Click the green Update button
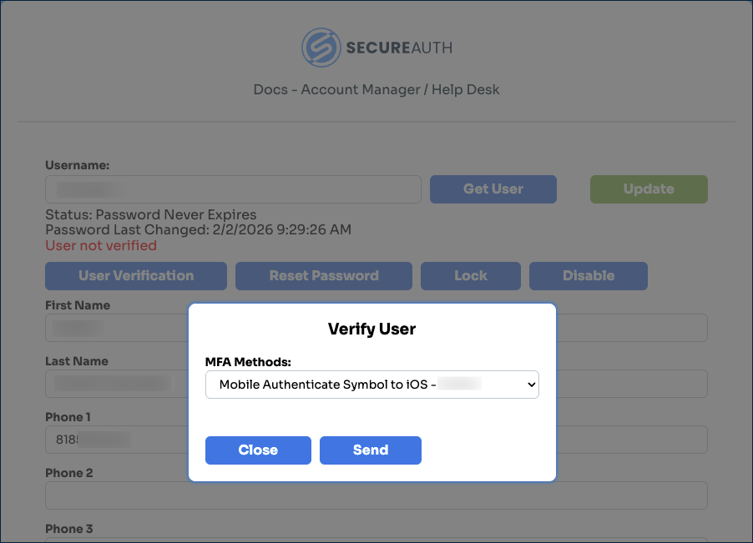The height and width of the screenshot is (543, 753). (649, 189)
